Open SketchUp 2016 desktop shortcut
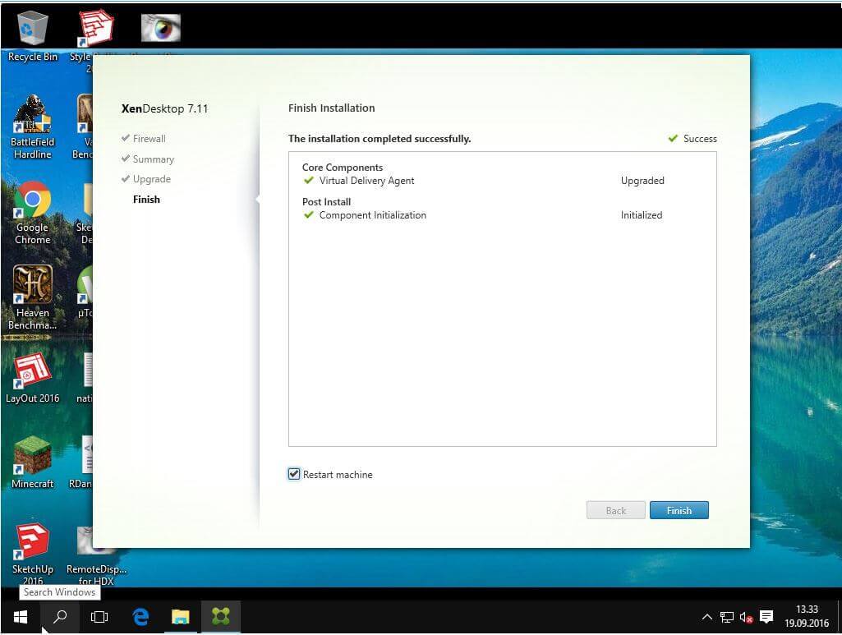The height and width of the screenshot is (635, 842). (32, 553)
